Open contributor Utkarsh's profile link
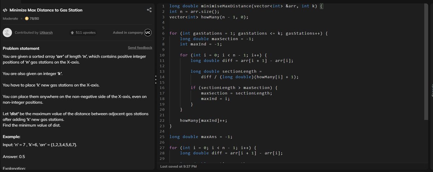Viewport: 433px width, 172px height. point(46,32)
